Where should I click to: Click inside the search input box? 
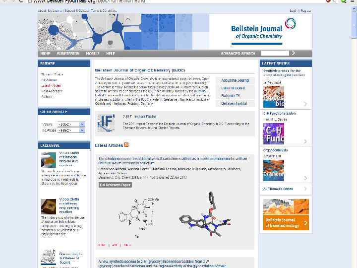pyautogui.click(x=275, y=53)
